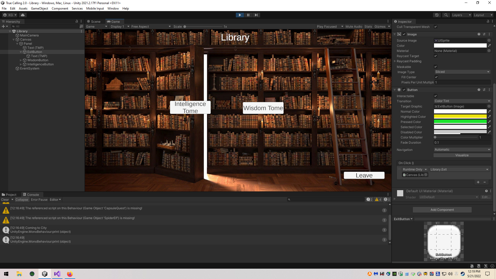Open Visual Studio from the taskbar

(57, 274)
